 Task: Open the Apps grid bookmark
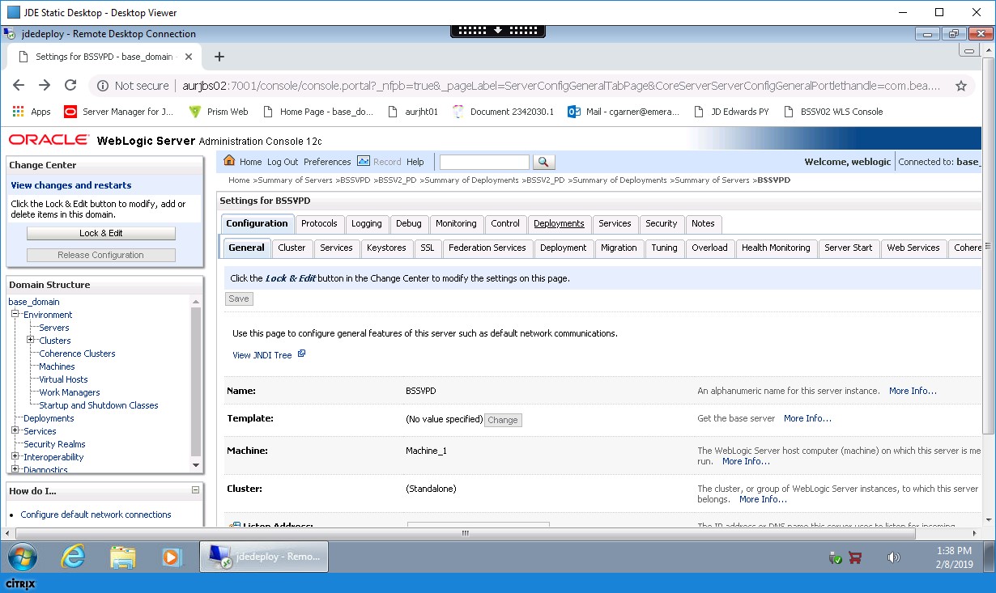tap(32, 112)
